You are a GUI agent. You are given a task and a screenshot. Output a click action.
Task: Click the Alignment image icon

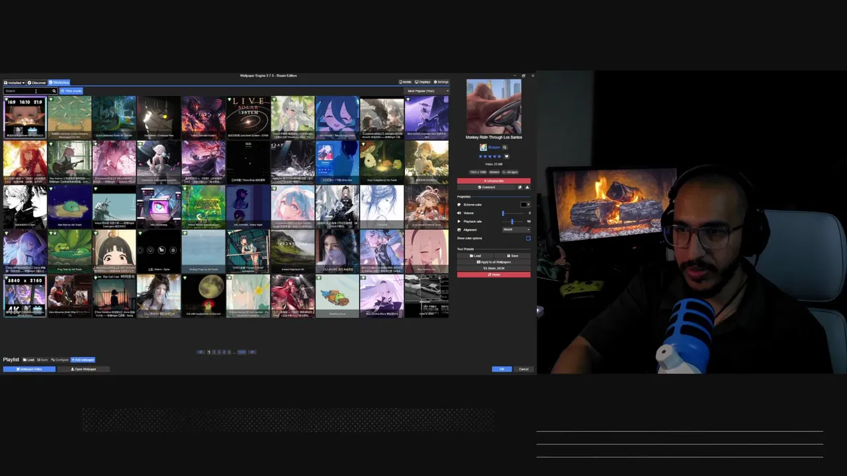(459, 229)
